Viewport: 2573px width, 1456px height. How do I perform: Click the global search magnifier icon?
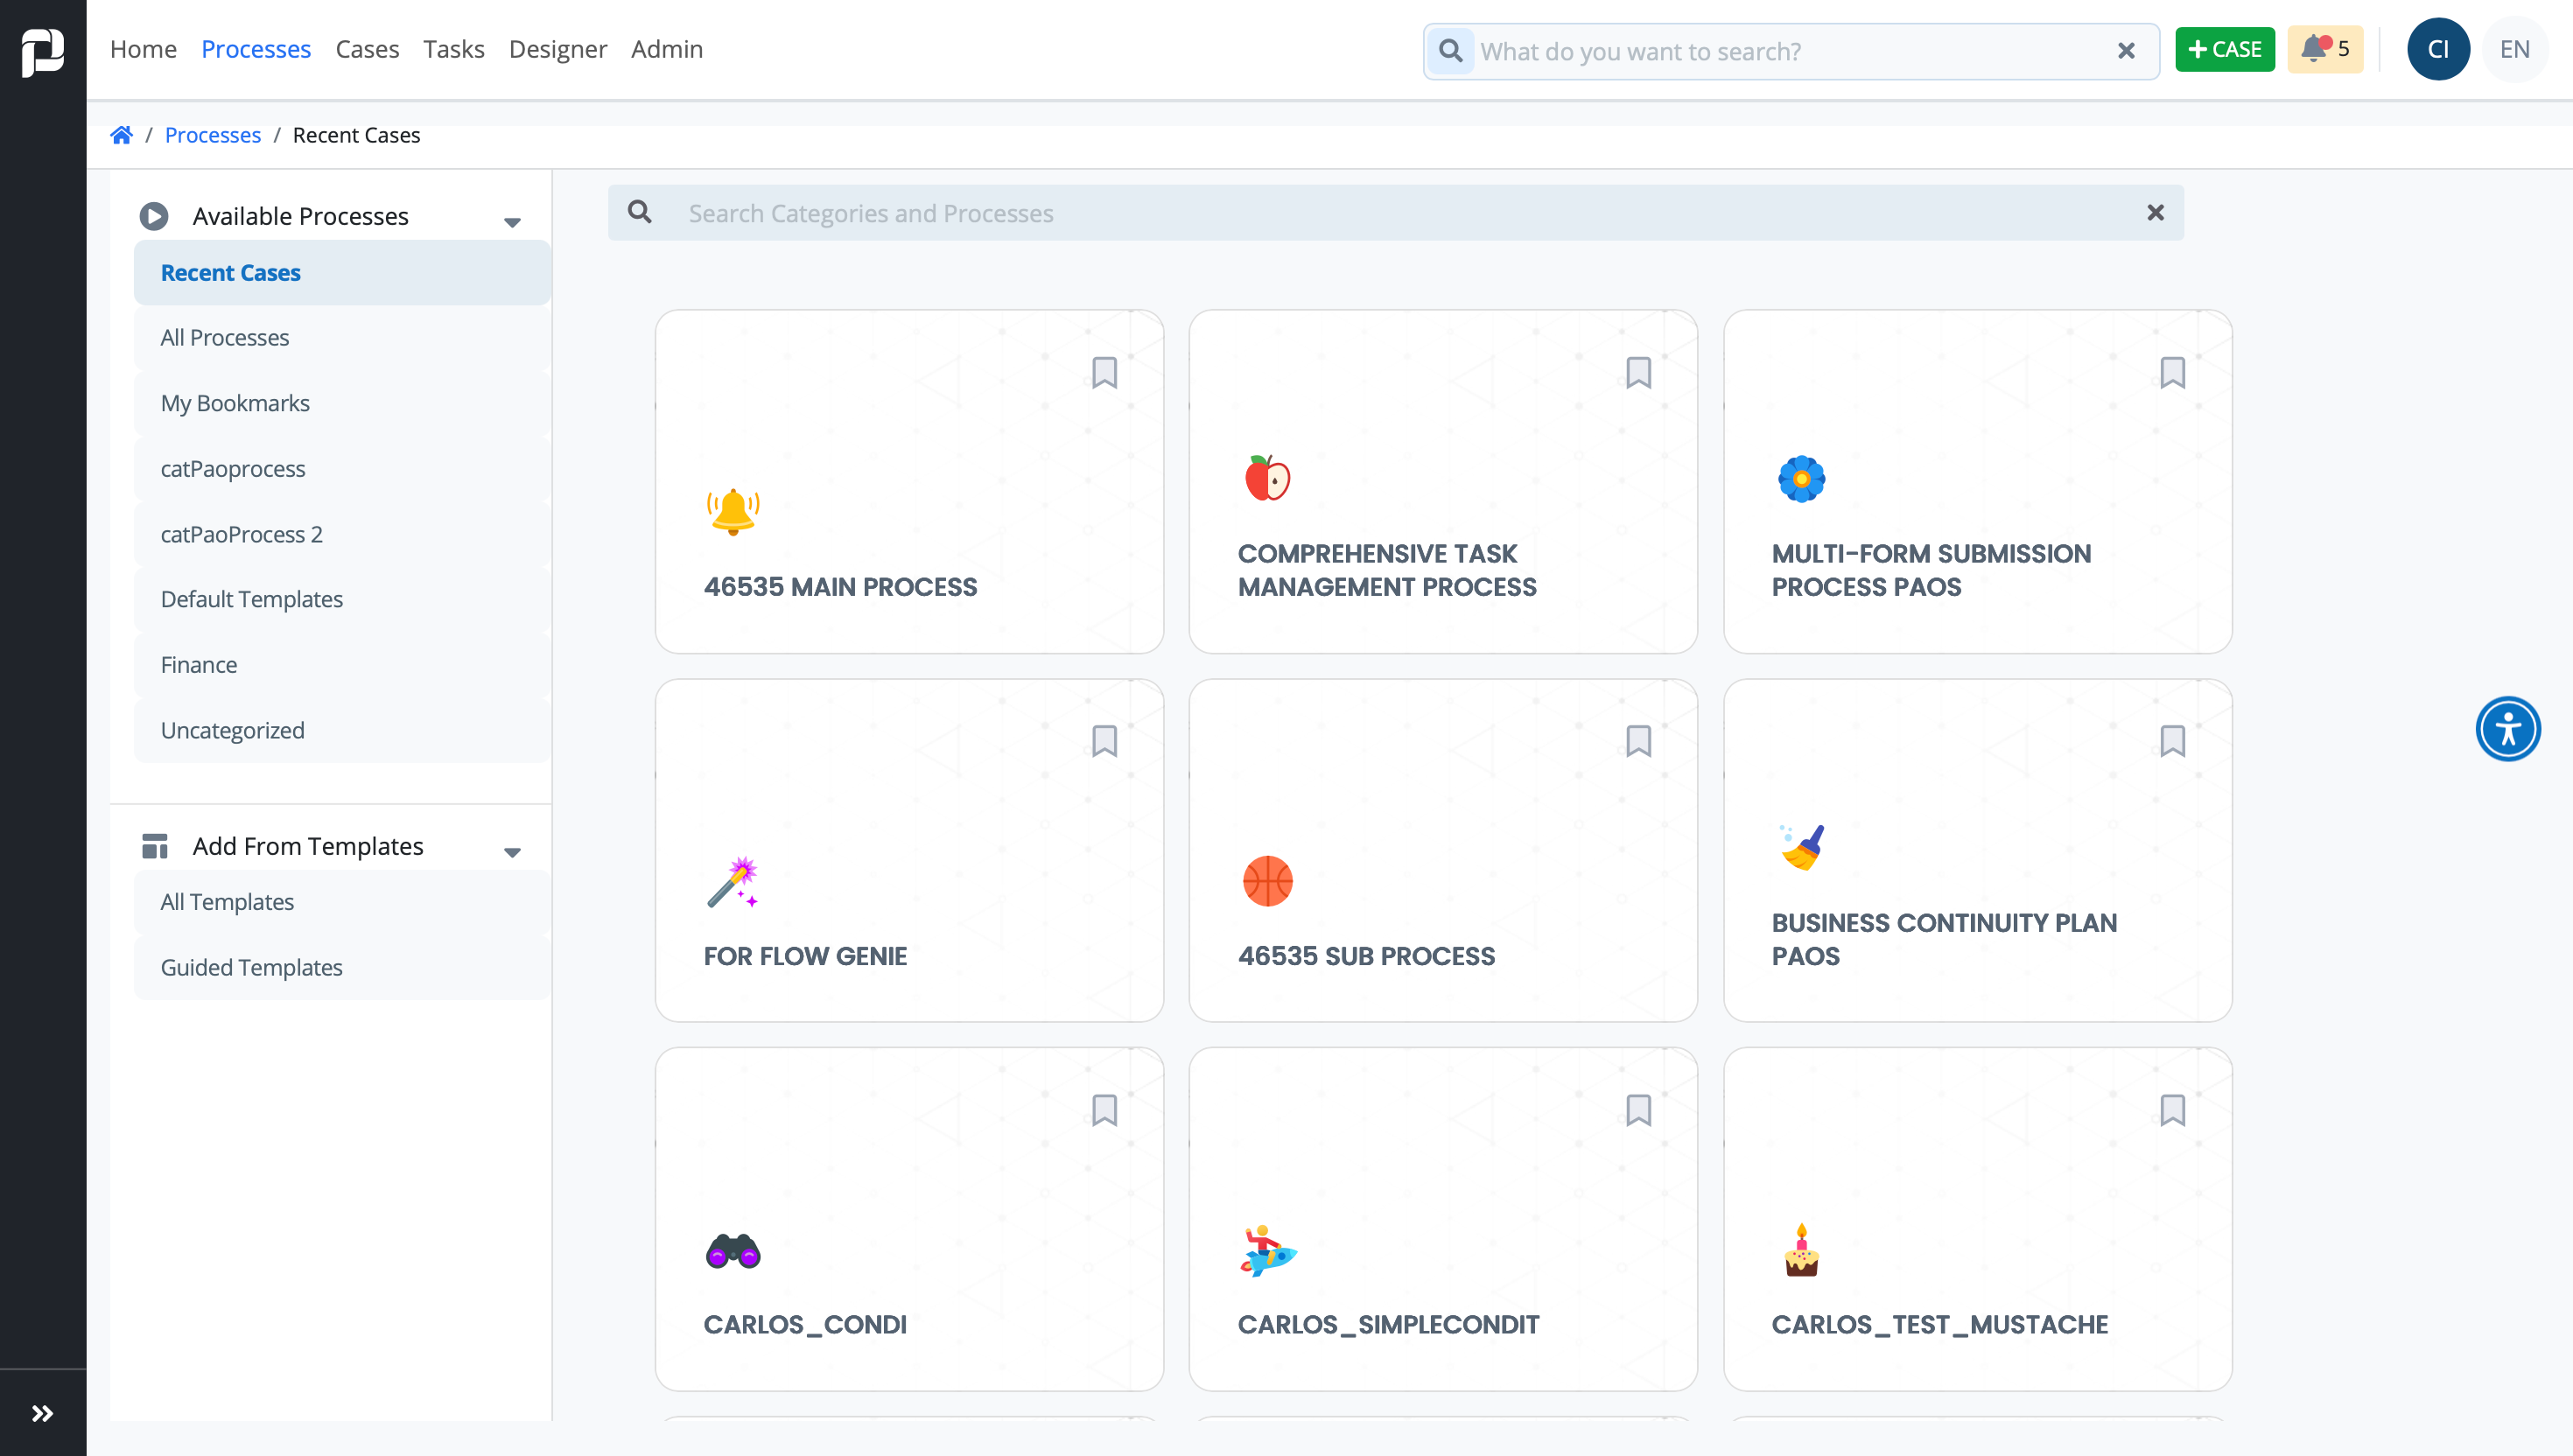[1450, 51]
